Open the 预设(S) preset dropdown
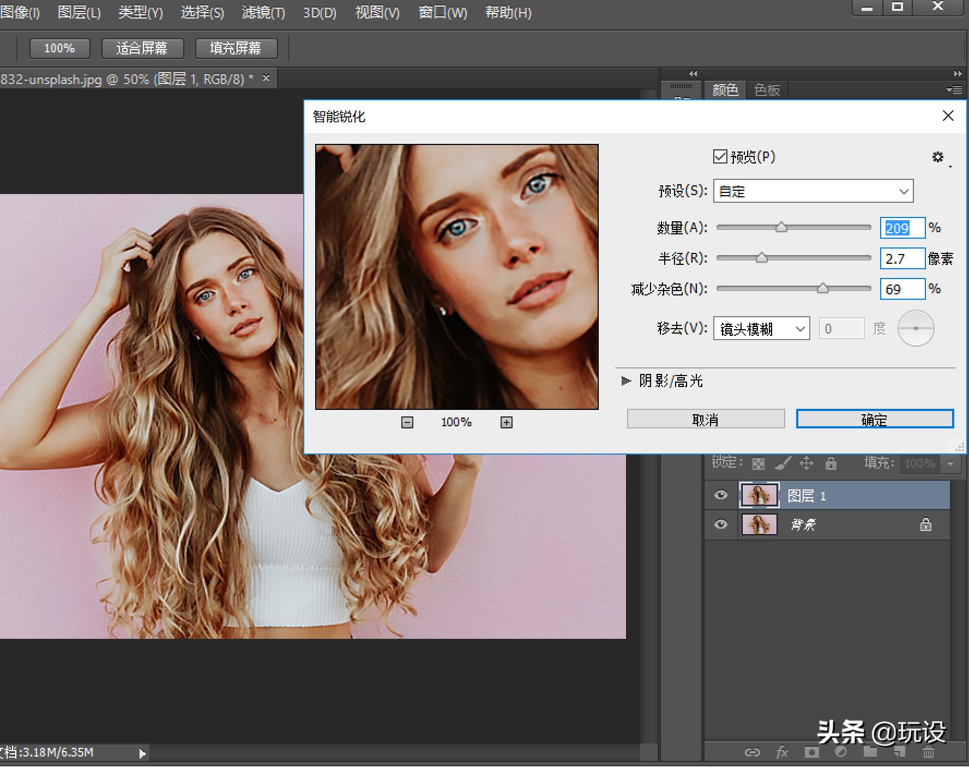Viewport: 969px width, 768px height. pos(813,191)
